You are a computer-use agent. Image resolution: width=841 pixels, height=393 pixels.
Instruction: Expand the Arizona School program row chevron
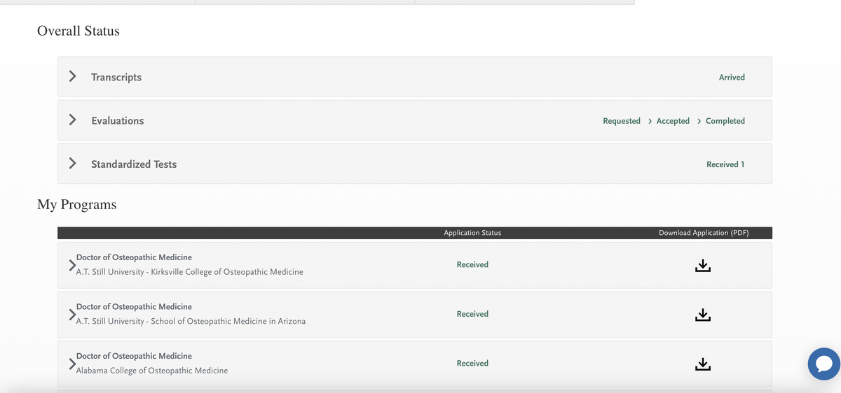71,315
